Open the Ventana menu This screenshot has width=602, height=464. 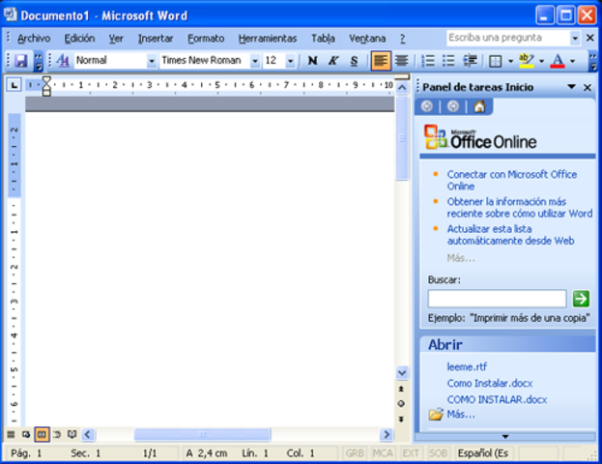tap(367, 39)
